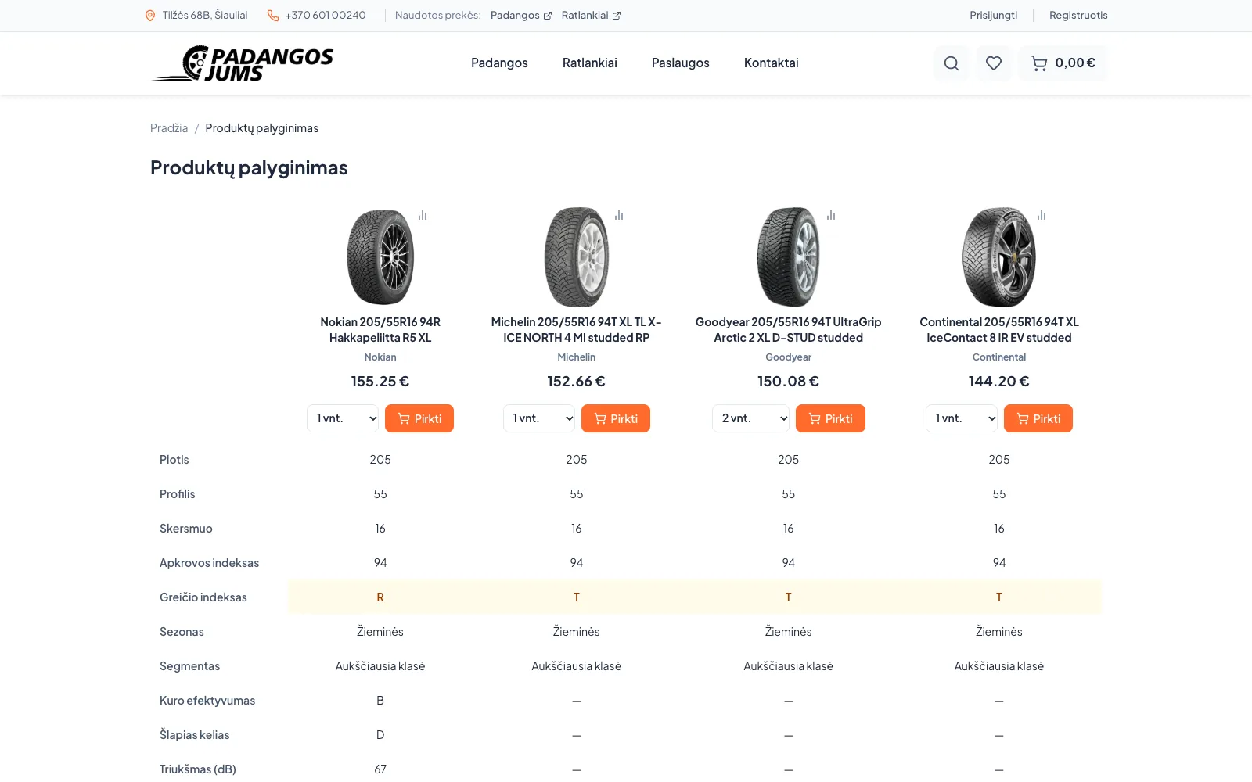Click external link icon beside Padangos in top bar
Image resolution: width=1252 pixels, height=782 pixels.
coord(548,16)
